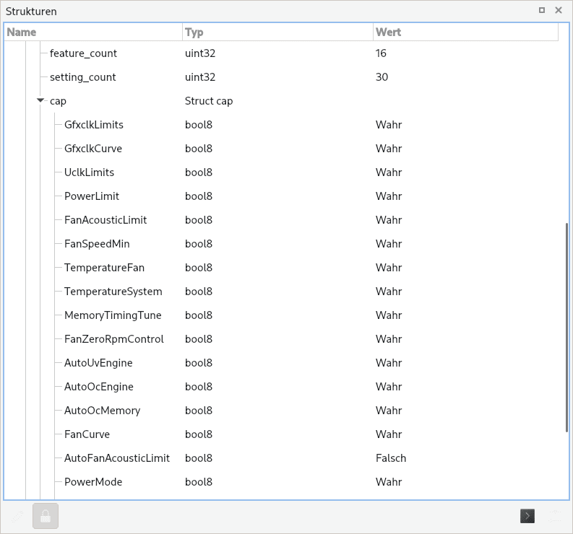This screenshot has height=534, width=573.
Task: Click the vertical scrollbar thumb
Action: pyautogui.click(x=566, y=328)
